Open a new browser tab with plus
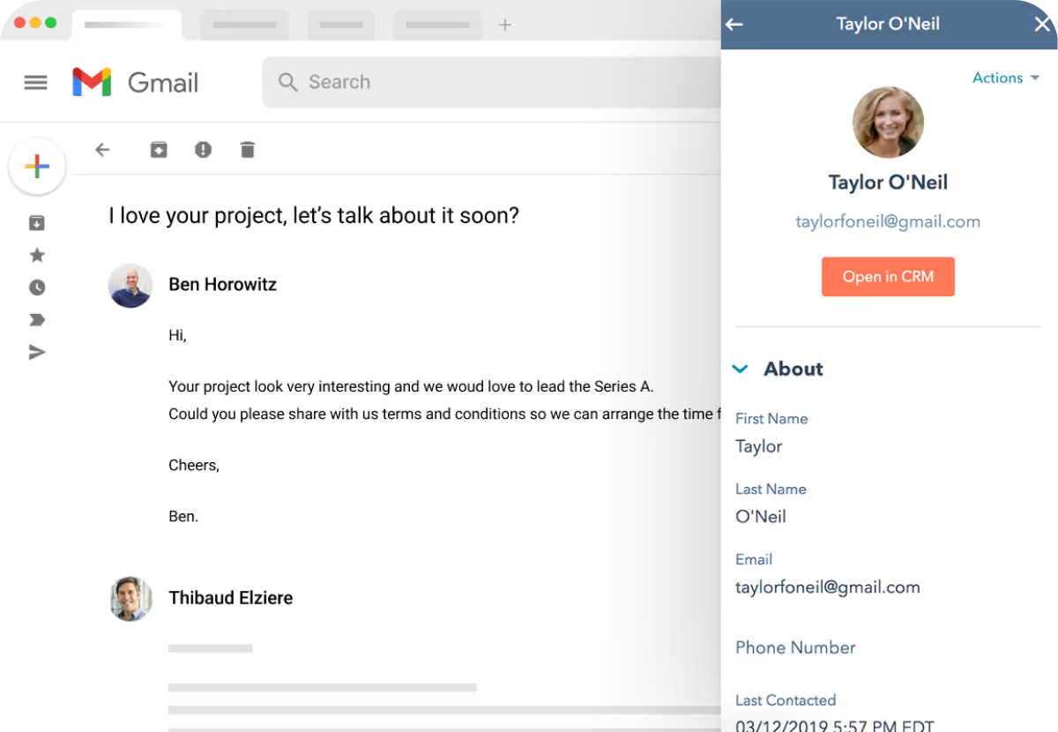 505,26
